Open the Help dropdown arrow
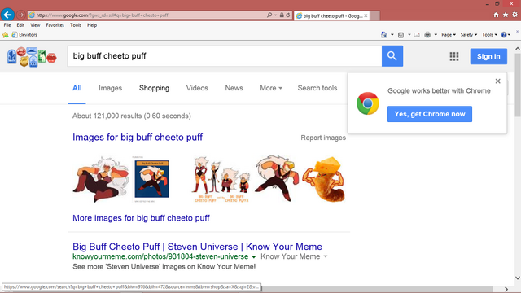The image size is (521, 293). (x=509, y=34)
